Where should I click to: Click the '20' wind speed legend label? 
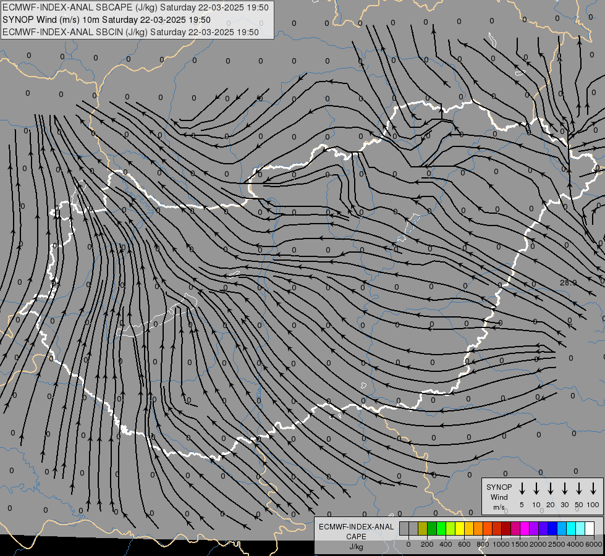point(550,505)
